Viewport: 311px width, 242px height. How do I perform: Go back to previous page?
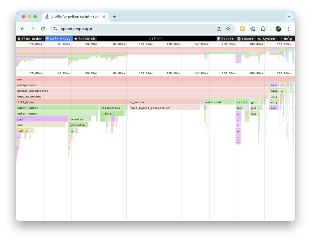point(22,29)
